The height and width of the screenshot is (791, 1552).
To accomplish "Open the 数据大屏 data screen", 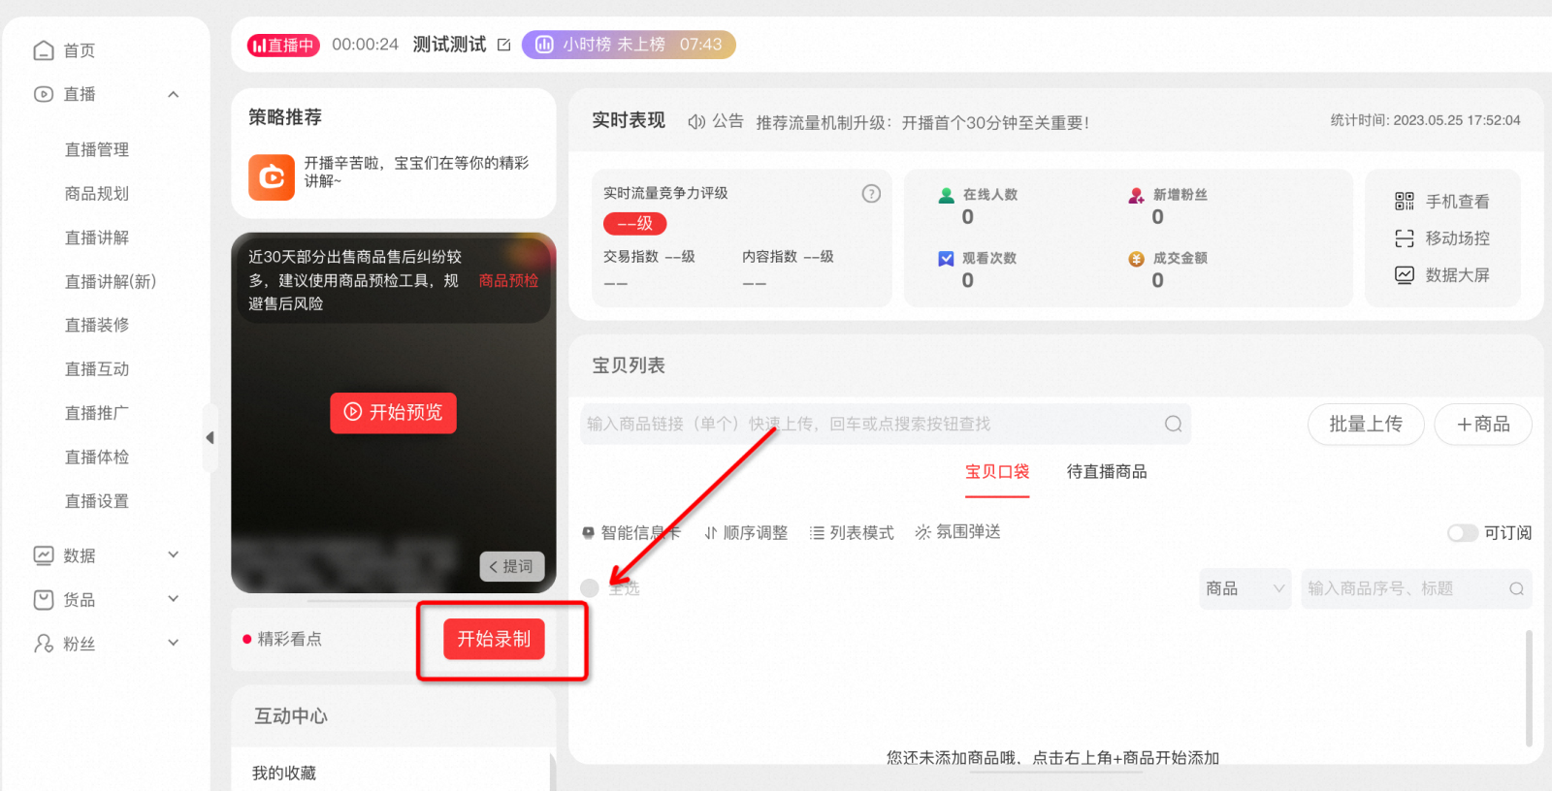I will click(x=1442, y=275).
